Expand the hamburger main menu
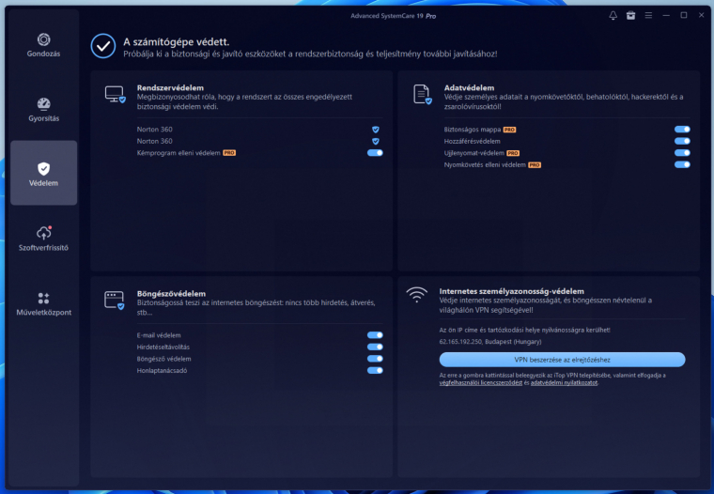Viewport: 714px width, 494px height. pos(648,16)
